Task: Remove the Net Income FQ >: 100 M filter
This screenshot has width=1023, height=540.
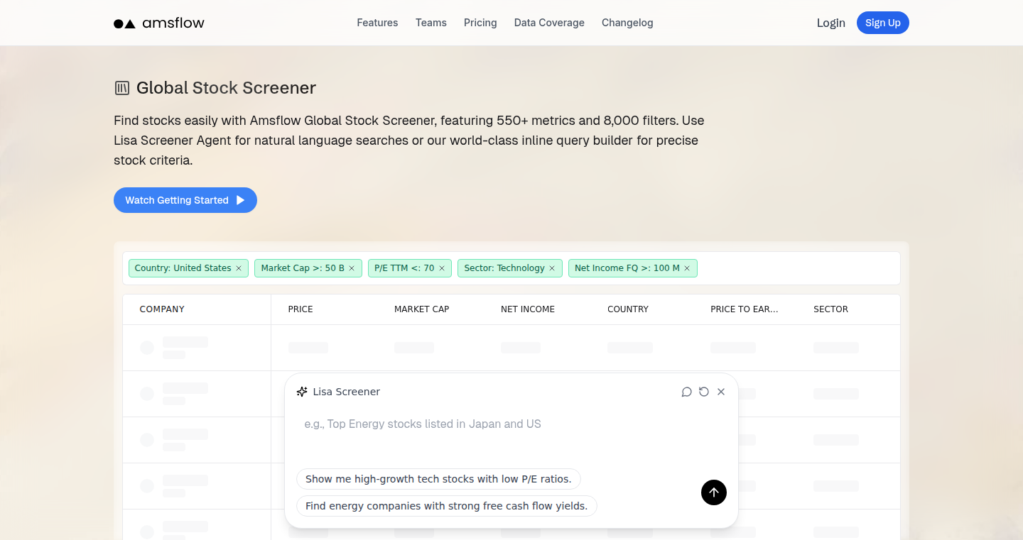Action: [687, 268]
